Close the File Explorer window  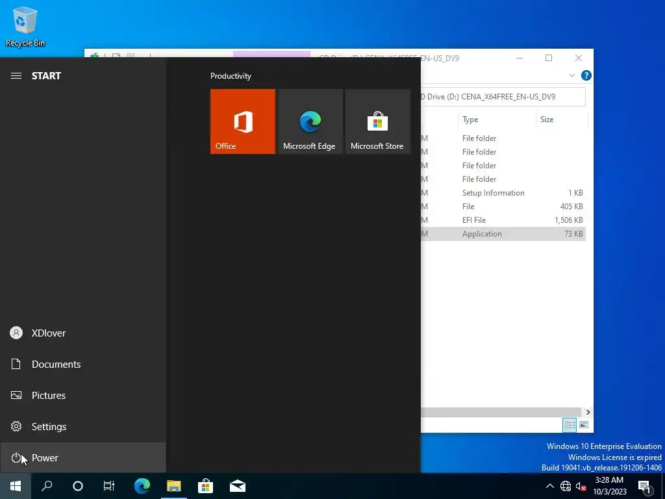tap(579, 58)
